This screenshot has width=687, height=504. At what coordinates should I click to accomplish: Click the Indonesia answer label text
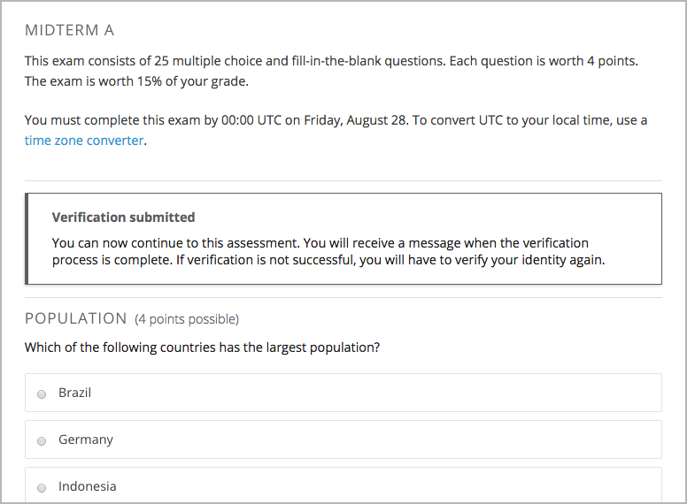pos(88,486)
